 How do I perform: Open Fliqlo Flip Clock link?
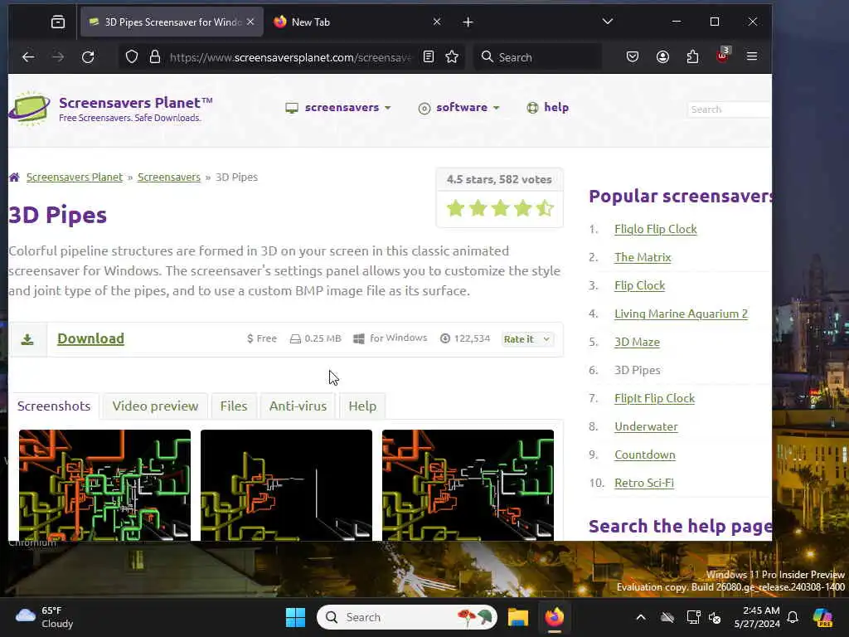click(x=656, y=229)
